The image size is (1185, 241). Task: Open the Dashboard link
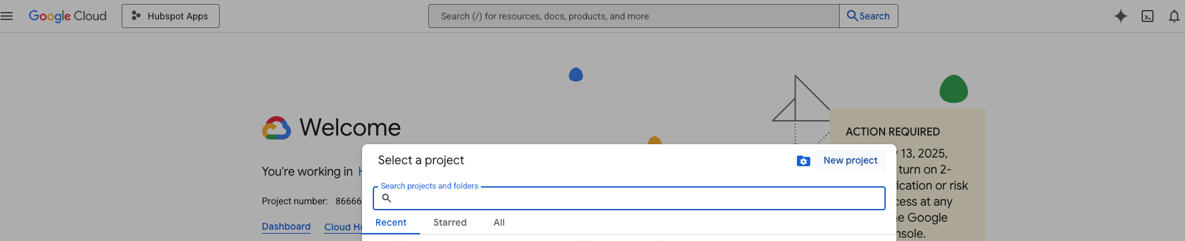coord(286,226)
